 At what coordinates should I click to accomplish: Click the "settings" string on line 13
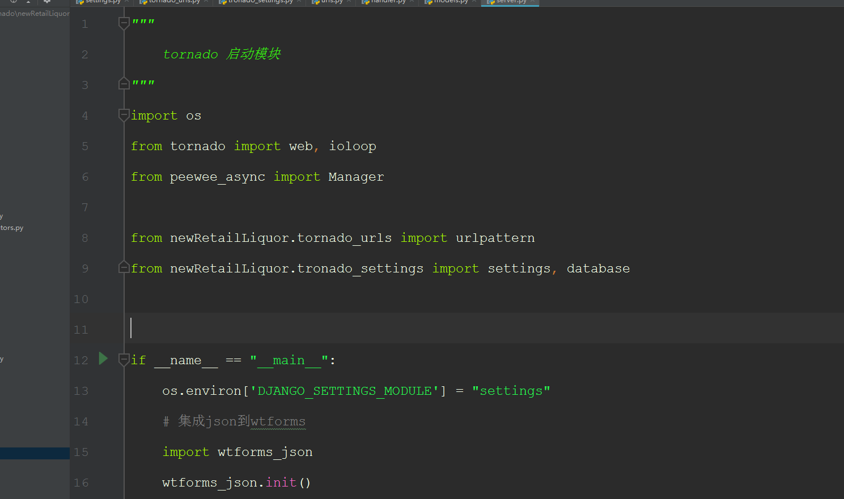coord(511,391)
